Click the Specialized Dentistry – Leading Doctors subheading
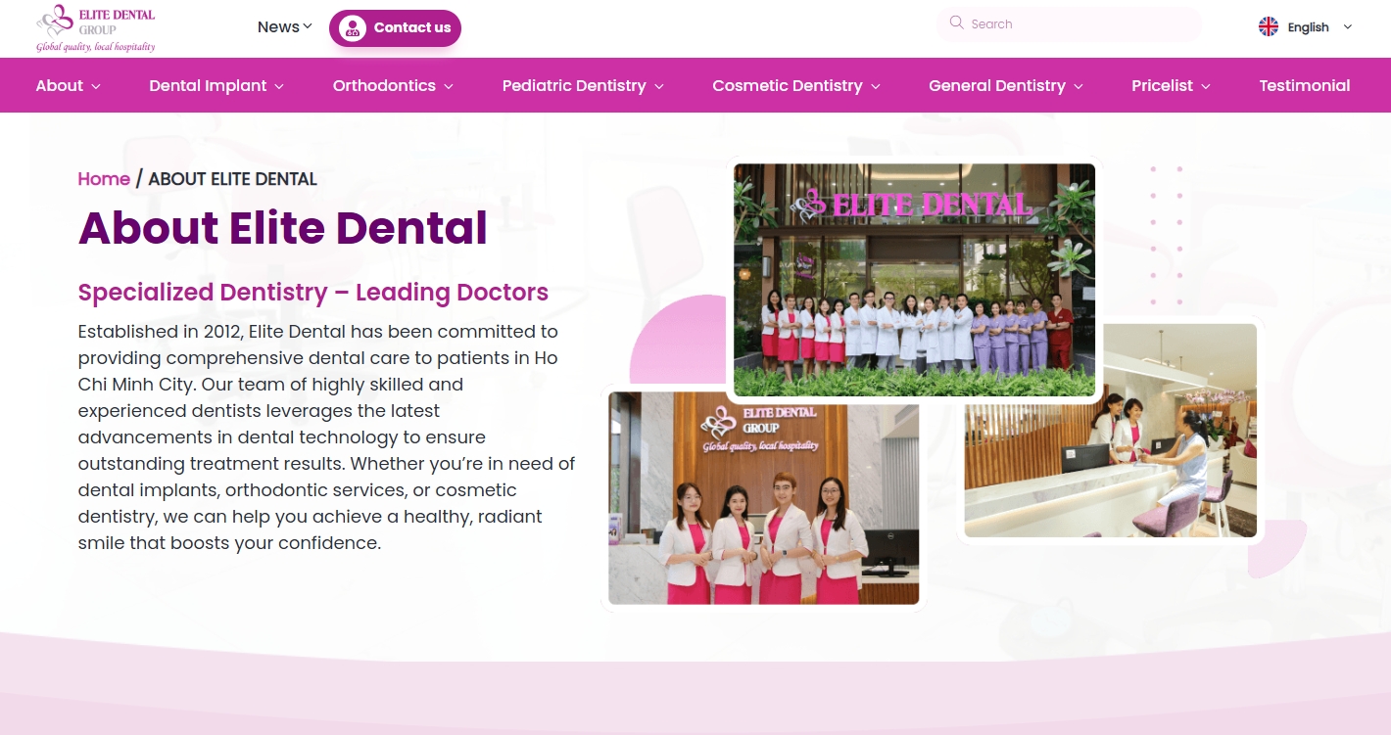 (x=313, y=293)
